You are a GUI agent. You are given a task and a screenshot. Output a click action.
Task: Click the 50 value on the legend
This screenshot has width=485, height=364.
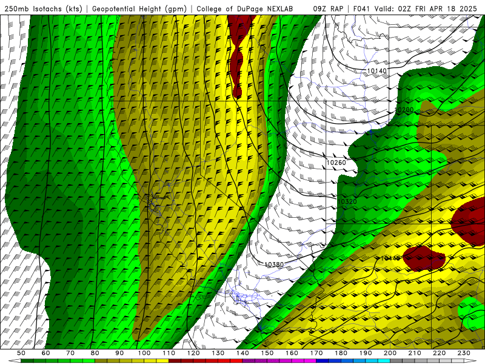21,353
